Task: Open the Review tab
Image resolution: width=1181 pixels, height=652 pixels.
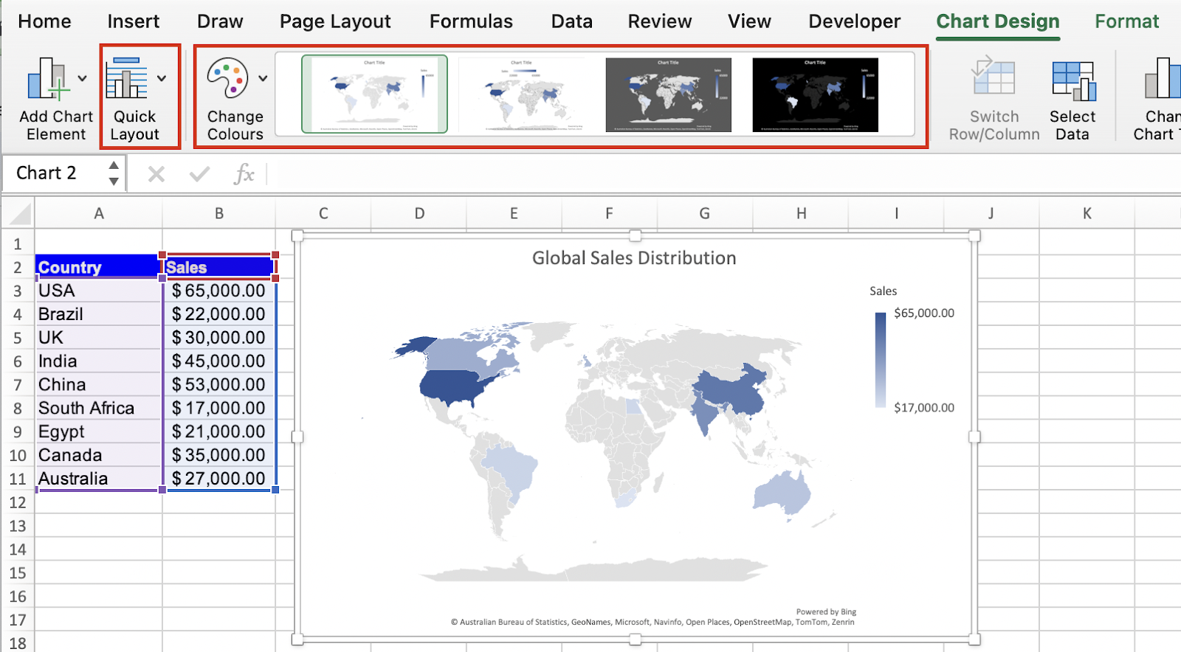Action: 660,21
